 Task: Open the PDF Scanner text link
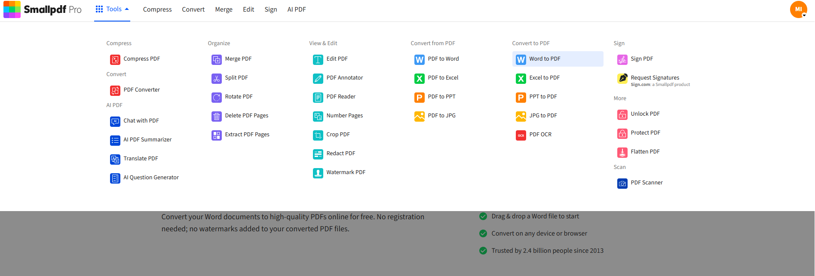click(x=646, y=183)
